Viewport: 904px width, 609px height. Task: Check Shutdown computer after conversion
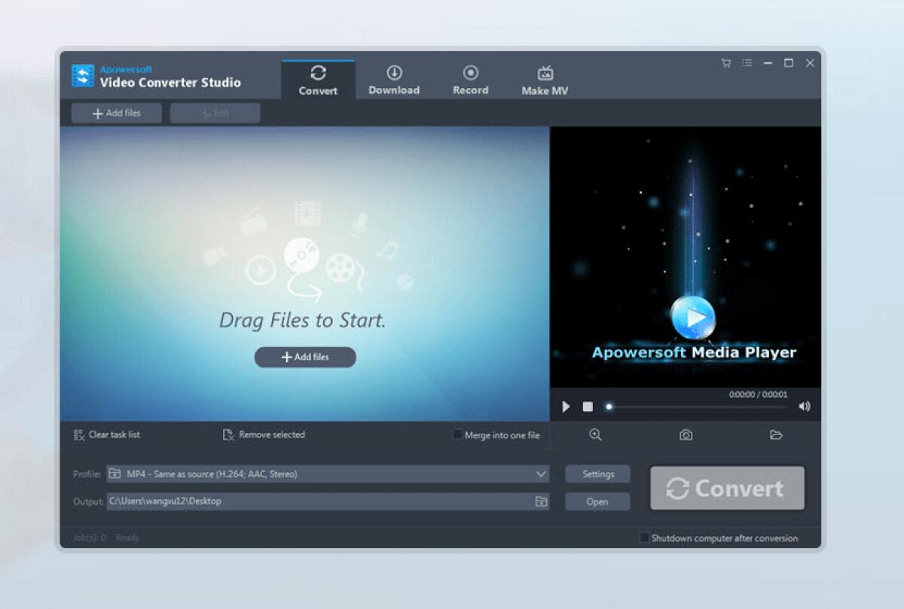(644, 537)
